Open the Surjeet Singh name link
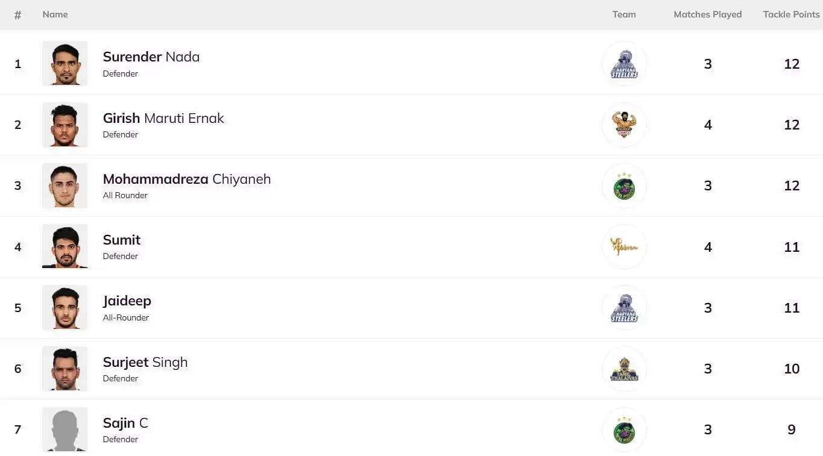The height and width of the screenshot is (456, 823). (145, 362)
